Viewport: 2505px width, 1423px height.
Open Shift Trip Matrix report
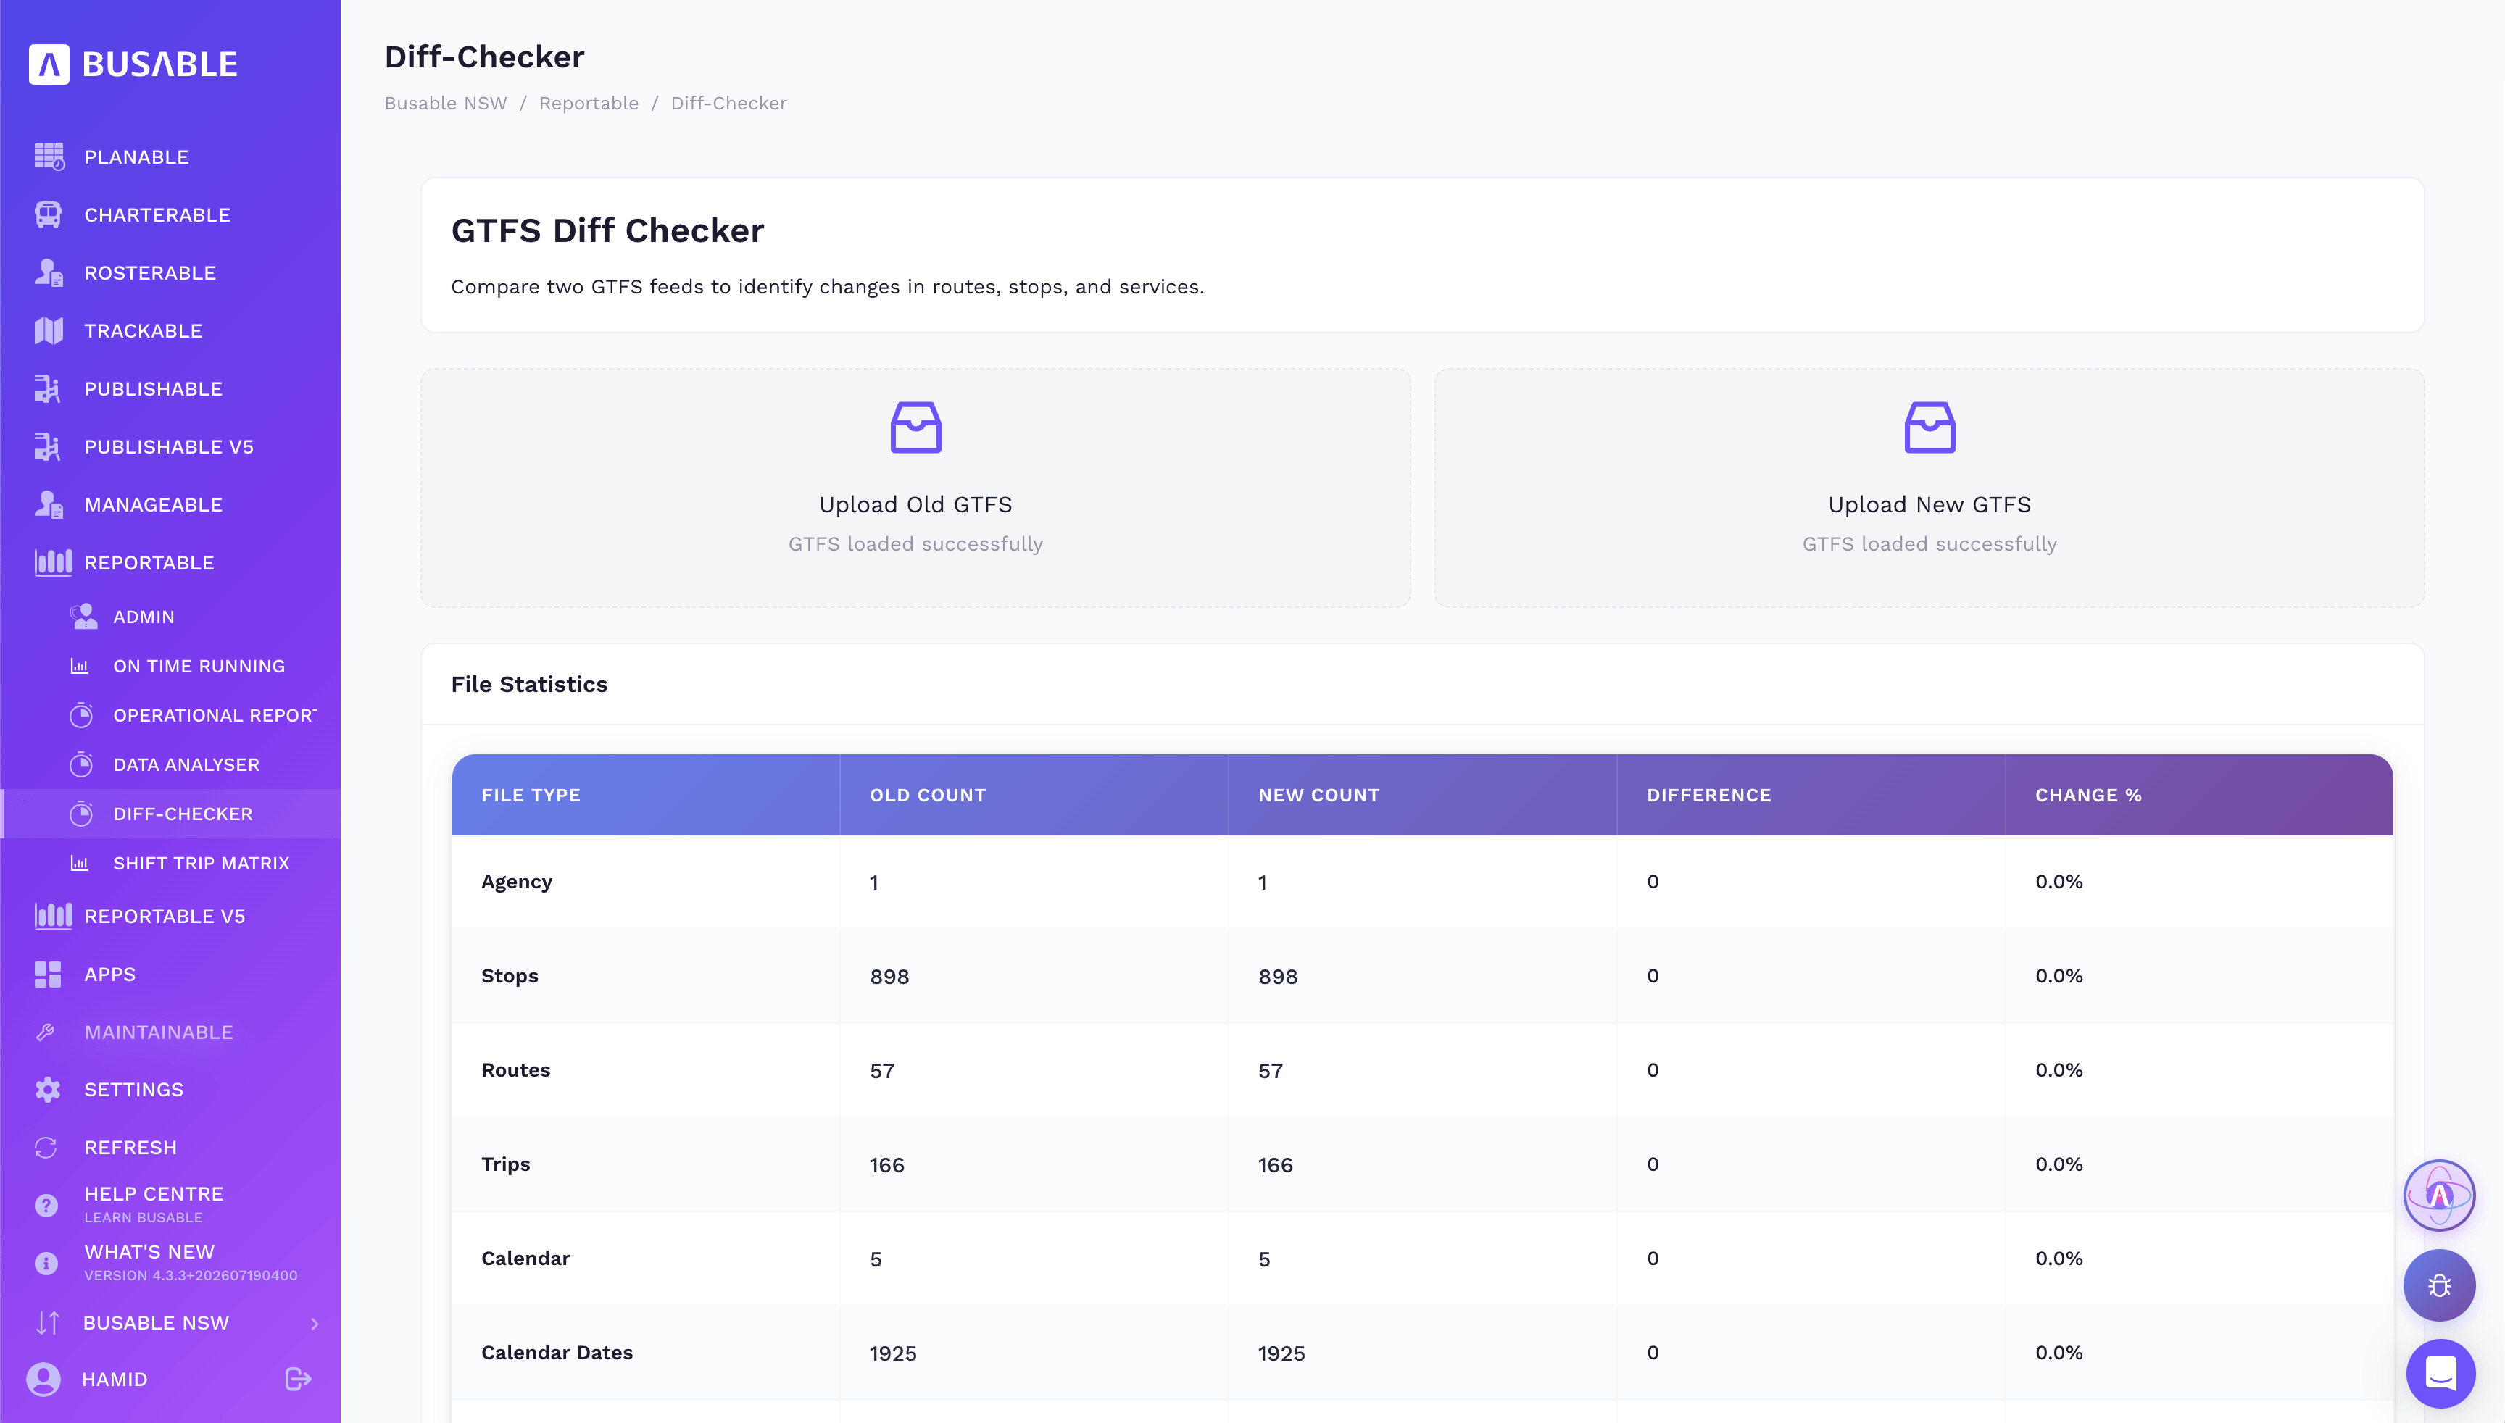pyautogui.click(x=170, y=864)
